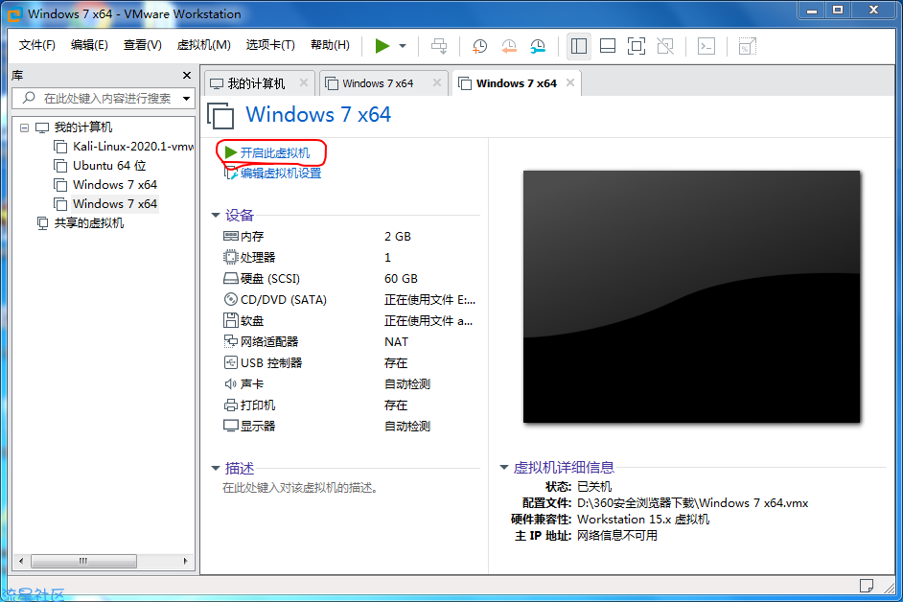Click the 内存 memory device row
The image size is (903, 602).
tap(349, 236)
